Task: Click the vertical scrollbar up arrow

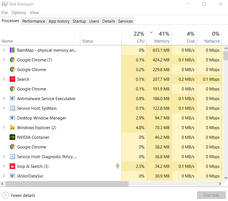Action: click(x=226, y=48)
